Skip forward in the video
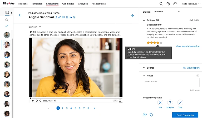Viewport: 202px width, 118px height. [x=41, y=101]
